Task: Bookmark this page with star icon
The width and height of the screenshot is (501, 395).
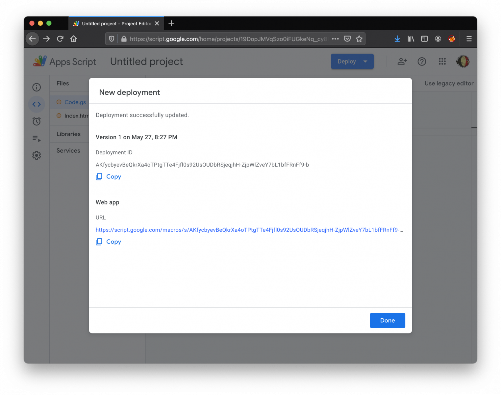Action: point(359,39)
